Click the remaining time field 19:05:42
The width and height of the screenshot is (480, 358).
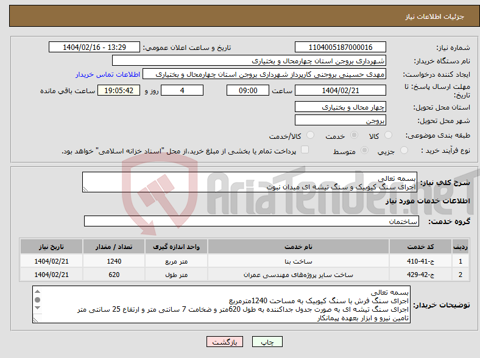119,90
